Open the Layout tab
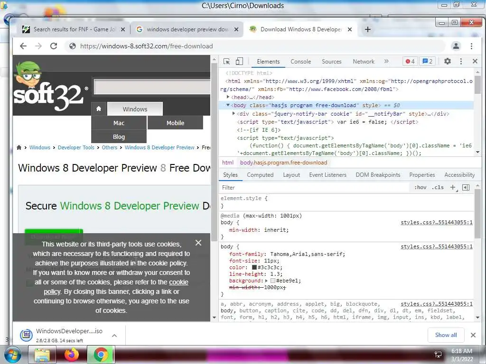 tap(291, 175)
